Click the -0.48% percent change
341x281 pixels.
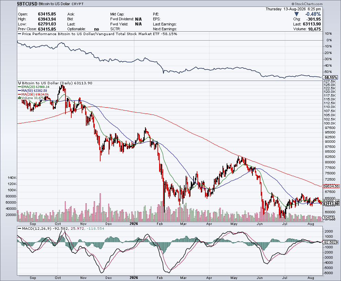[313, 14]
